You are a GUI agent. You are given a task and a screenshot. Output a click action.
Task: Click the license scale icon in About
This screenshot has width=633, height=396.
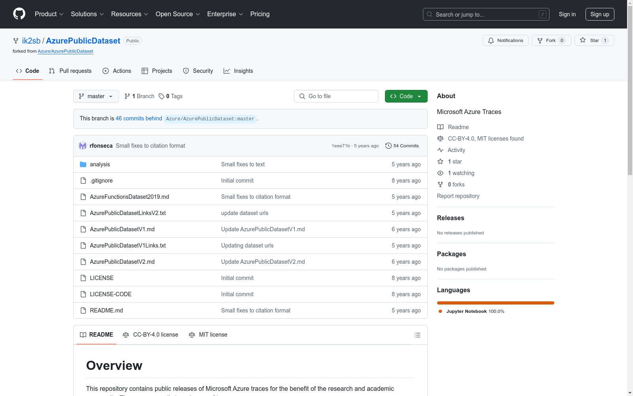(440, 139)
